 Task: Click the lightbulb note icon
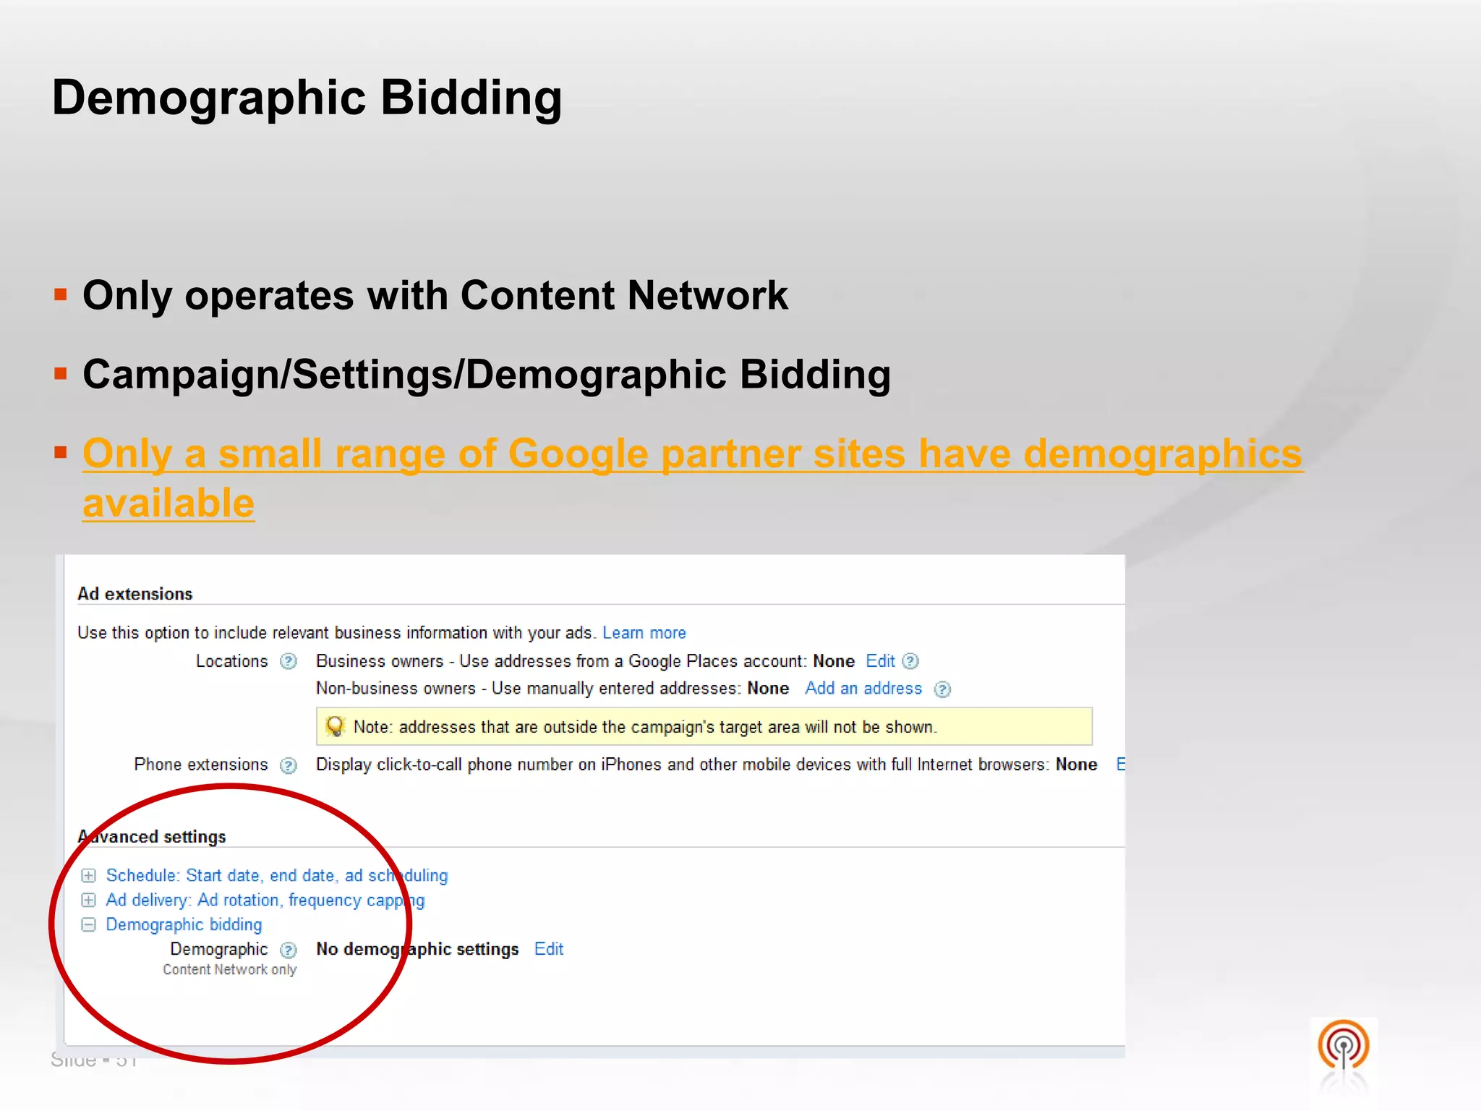click(x=335, y=726)
